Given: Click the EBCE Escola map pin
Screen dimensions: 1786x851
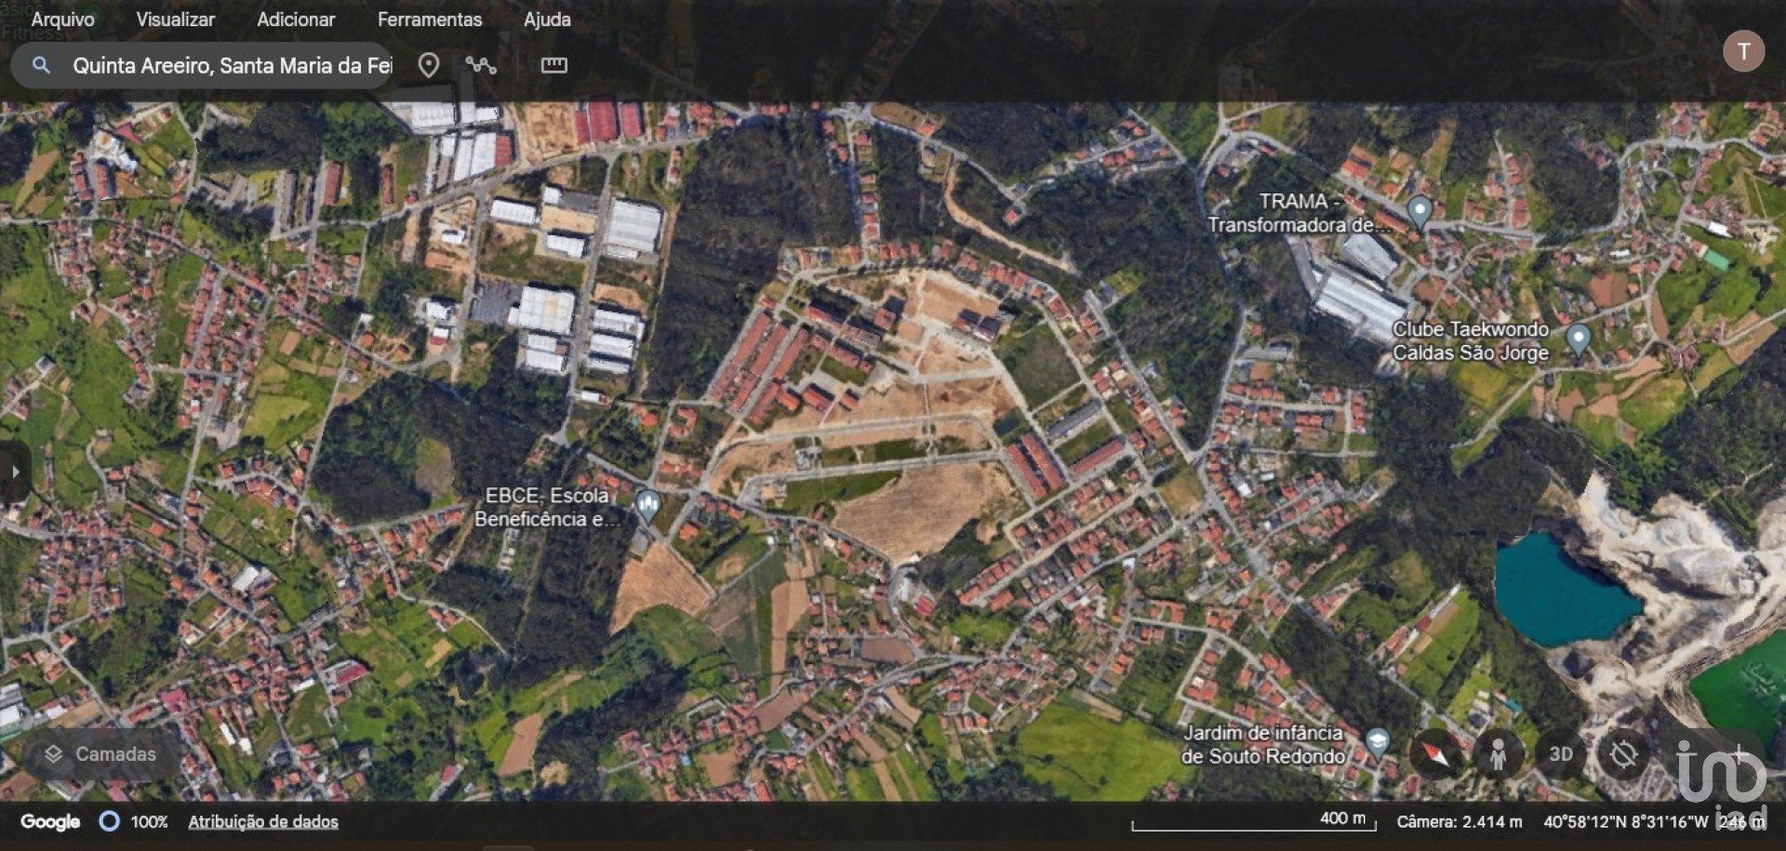Looking at the screenshot, I should tap(647, 505).
